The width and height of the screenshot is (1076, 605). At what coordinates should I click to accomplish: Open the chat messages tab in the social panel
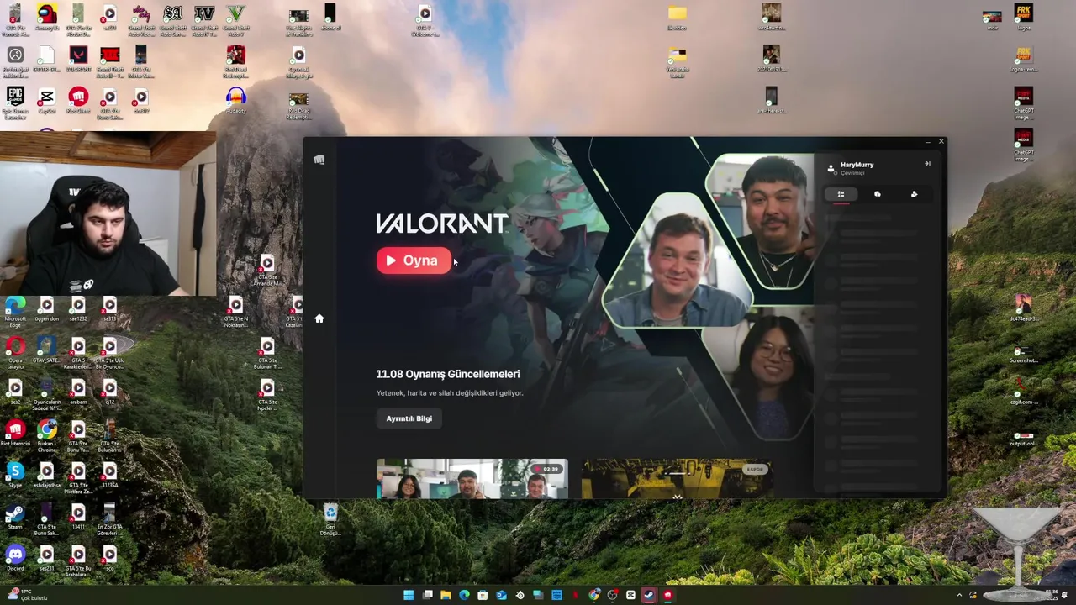pos(878,194)
